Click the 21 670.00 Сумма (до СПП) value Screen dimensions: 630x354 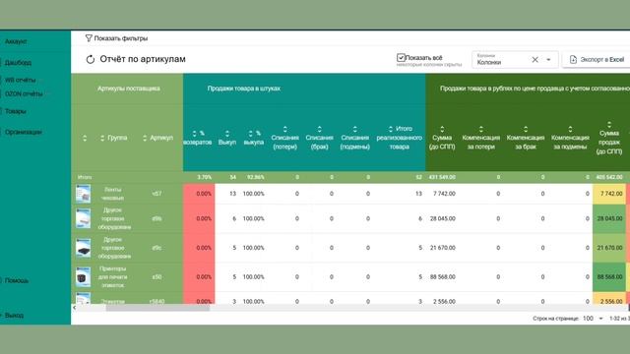(x=443, y=248)
